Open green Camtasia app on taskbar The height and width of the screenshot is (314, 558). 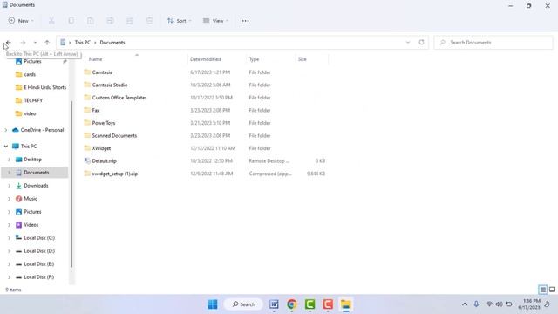(310, 304)
